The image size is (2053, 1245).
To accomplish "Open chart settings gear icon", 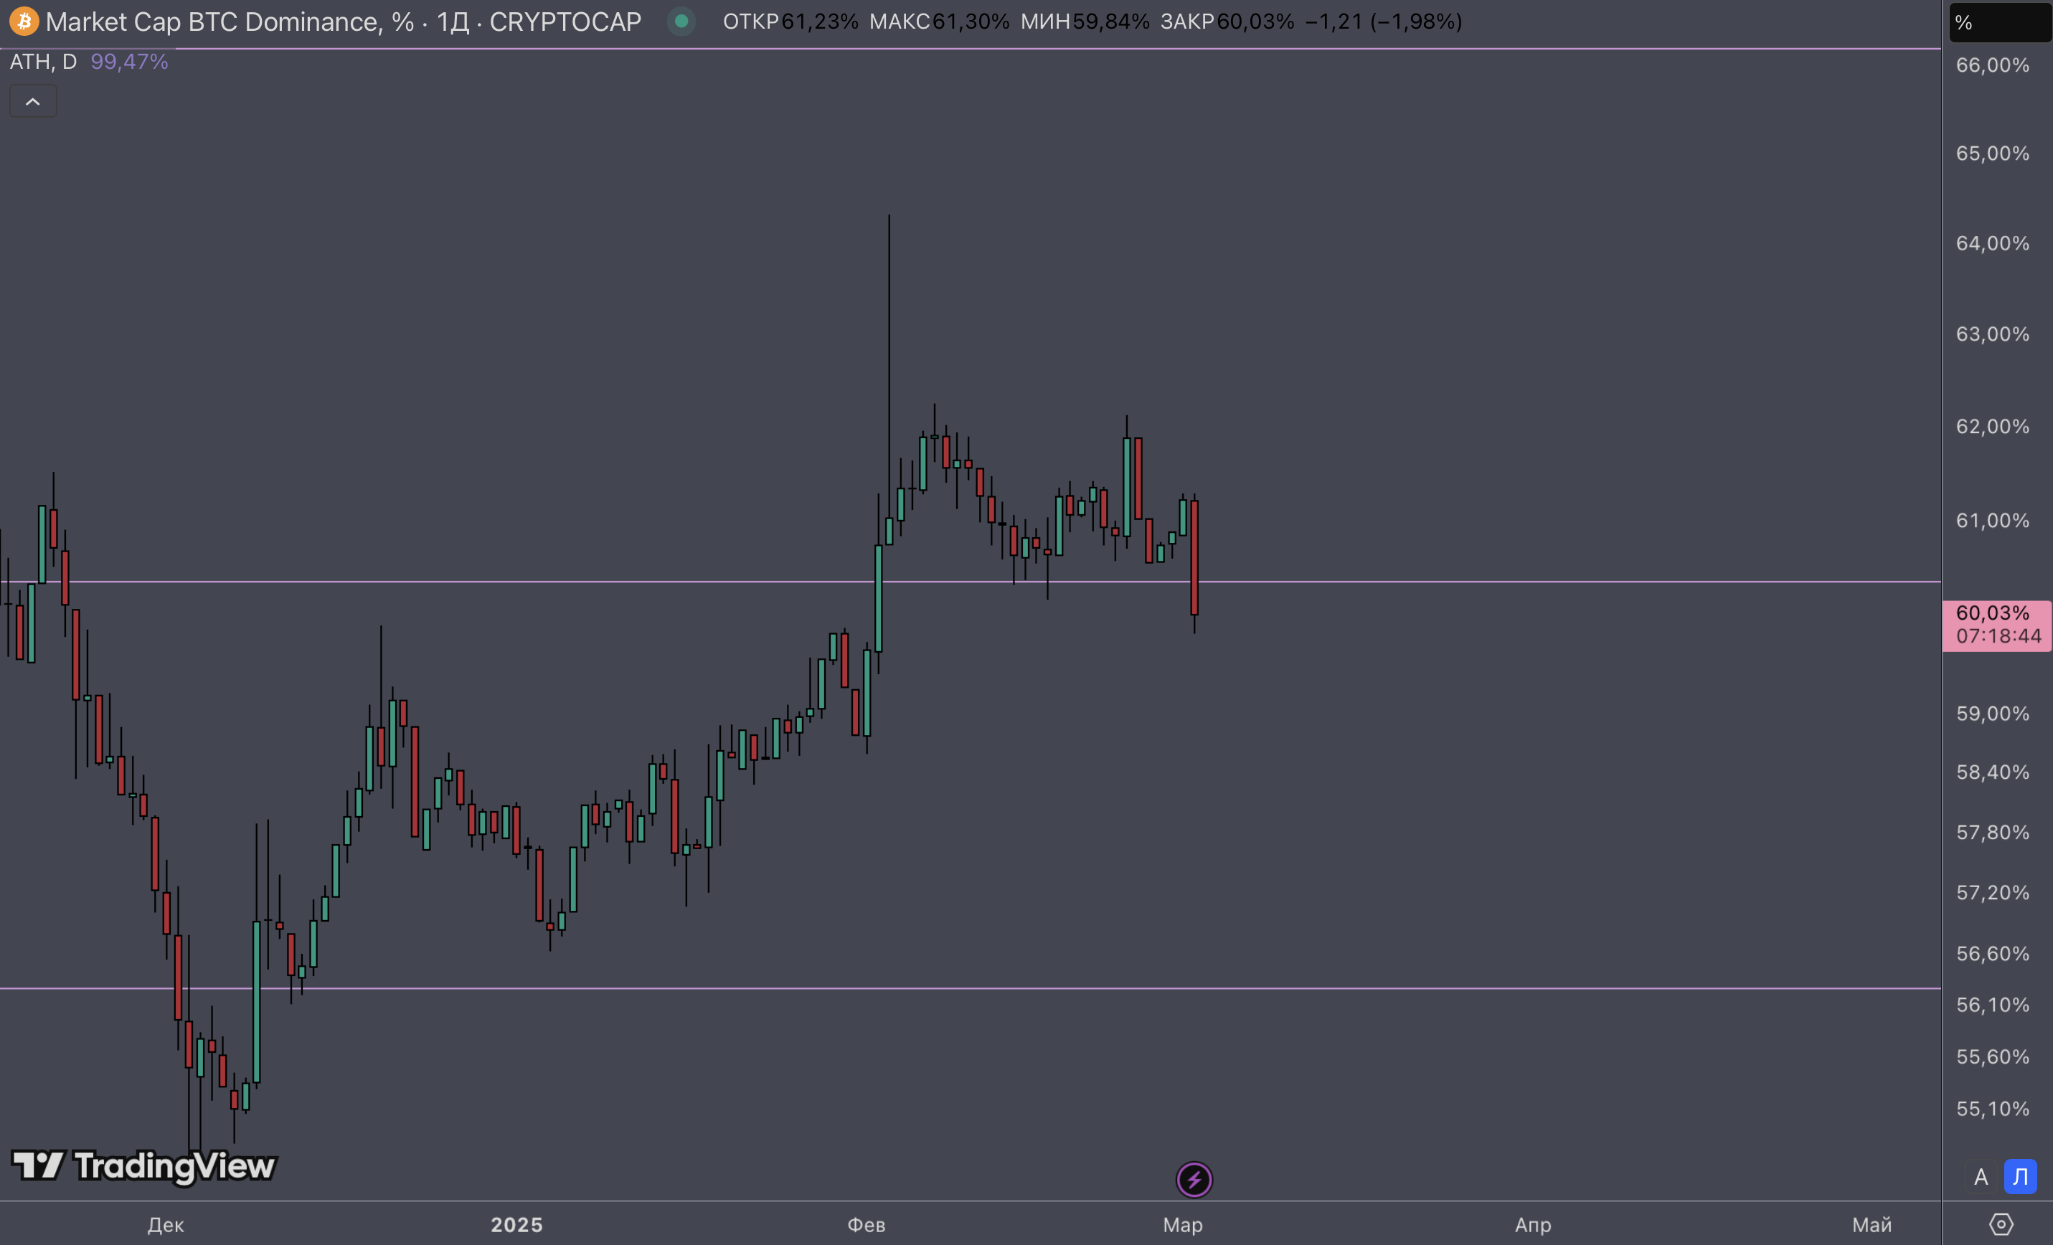I will point(2001,1224).
